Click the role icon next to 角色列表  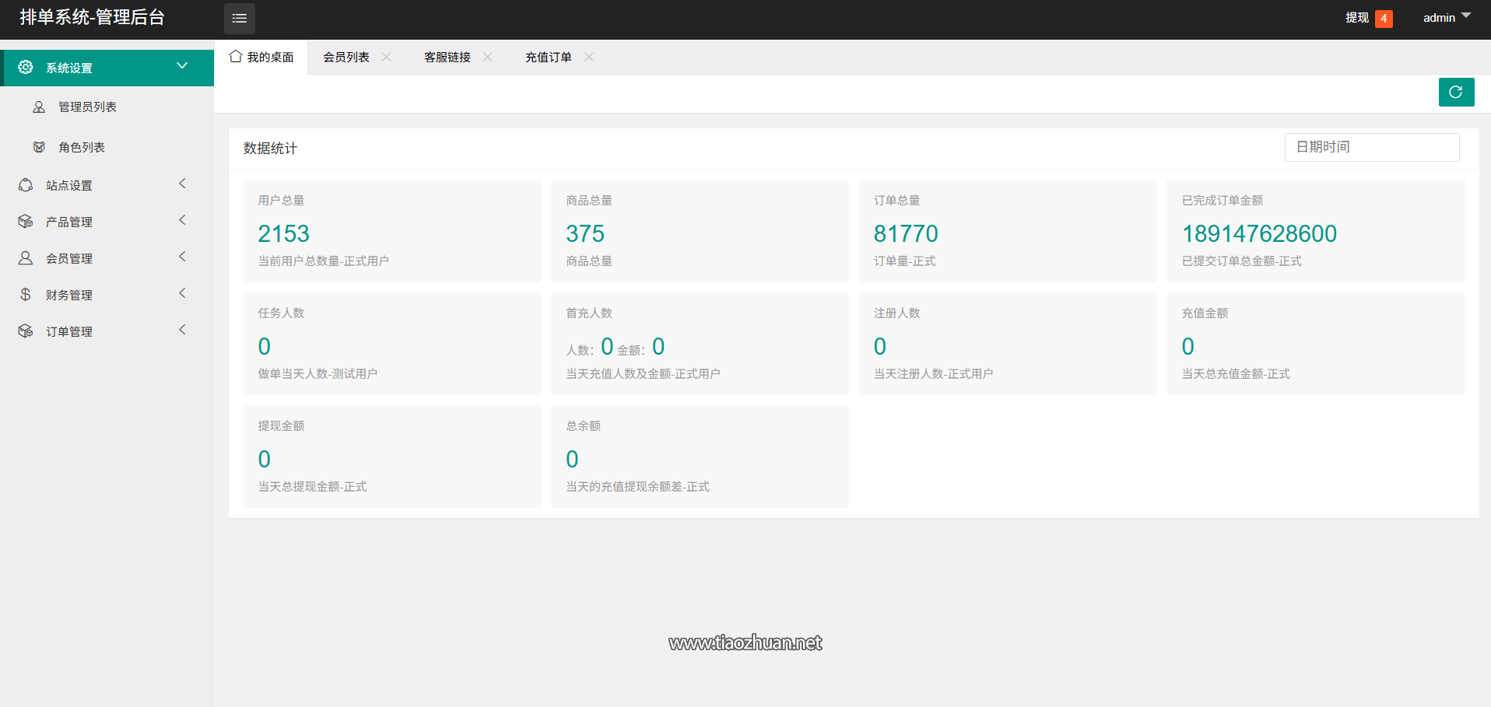pos(39,146)
